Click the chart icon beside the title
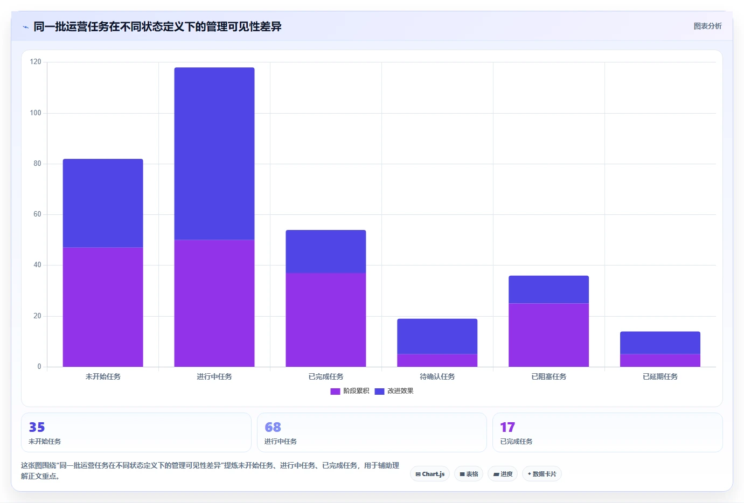744x503 pixels. 25,27
